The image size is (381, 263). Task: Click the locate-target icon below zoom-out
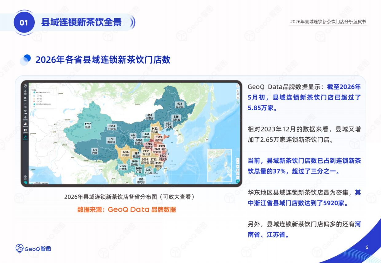238,166
